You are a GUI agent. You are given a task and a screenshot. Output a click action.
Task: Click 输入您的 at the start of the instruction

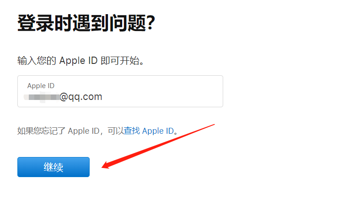[37, 61]
